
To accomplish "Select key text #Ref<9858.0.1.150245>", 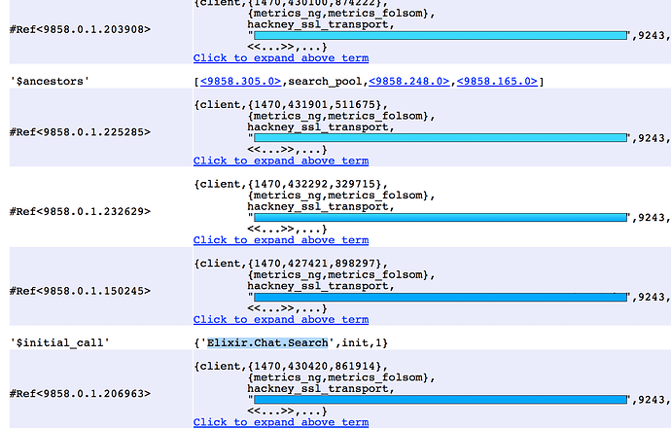I will (x=80, y=291).
